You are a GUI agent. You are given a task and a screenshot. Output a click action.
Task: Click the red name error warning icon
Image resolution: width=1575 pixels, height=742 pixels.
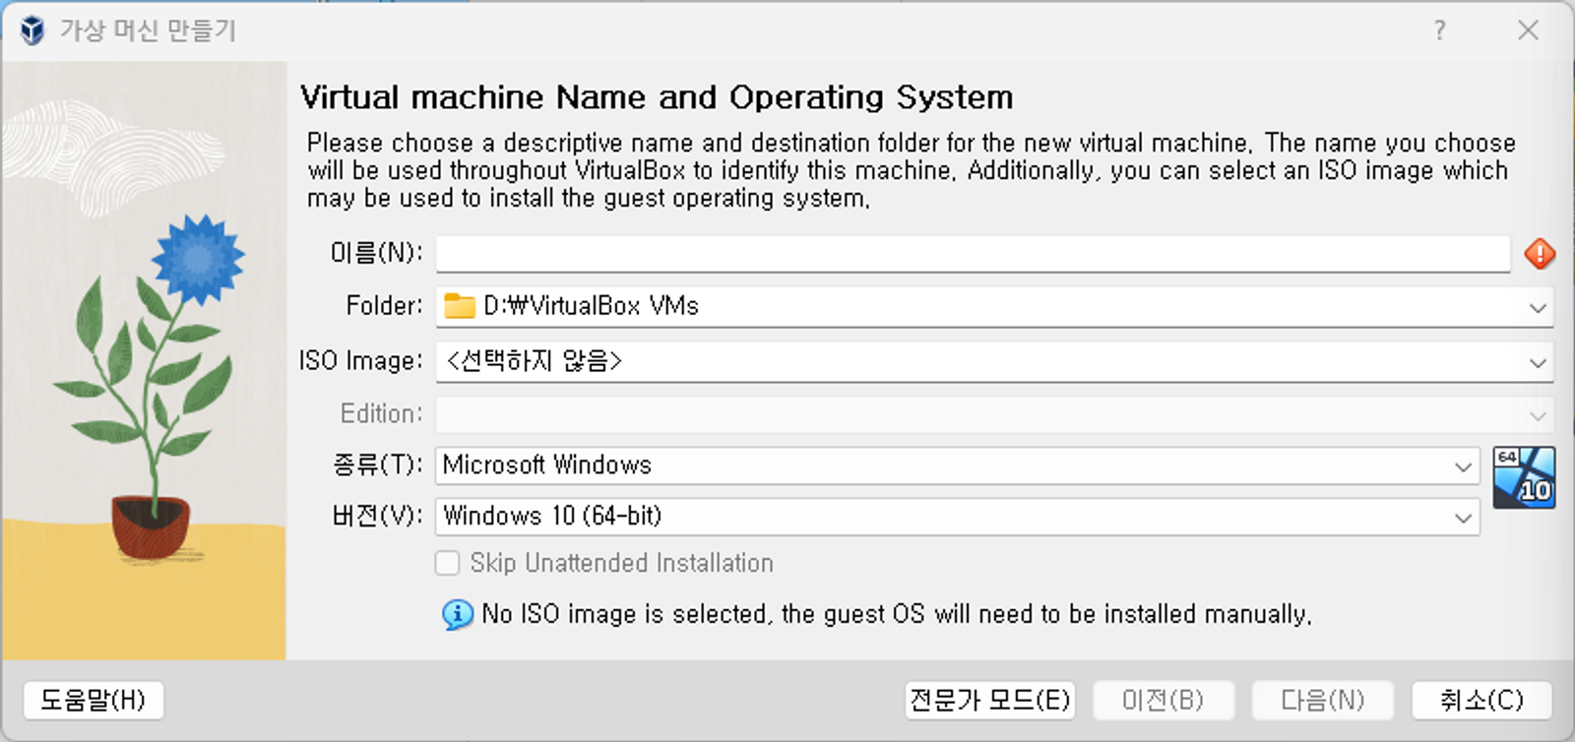(x=1540, y=254)
